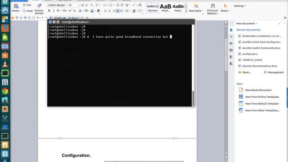This screenshot has height=162, width=288.
Task: Open the font size 12 dropdown
Action: click(79, 5)
